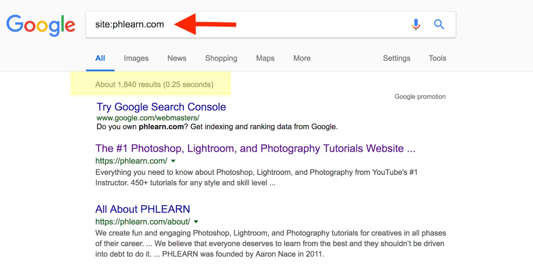The height and width of the screenshot is (273, 533).
Task: Click the https://phlearn.com/ green URL
Action: click(x=131, y=161)
